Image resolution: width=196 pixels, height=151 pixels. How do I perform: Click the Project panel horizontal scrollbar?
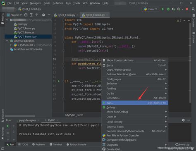point(20,116)
